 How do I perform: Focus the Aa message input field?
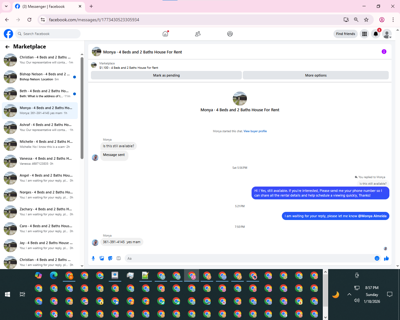tap(248, 258)
